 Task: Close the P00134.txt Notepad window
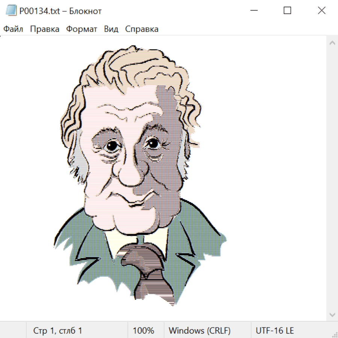[x=321, y=11]
